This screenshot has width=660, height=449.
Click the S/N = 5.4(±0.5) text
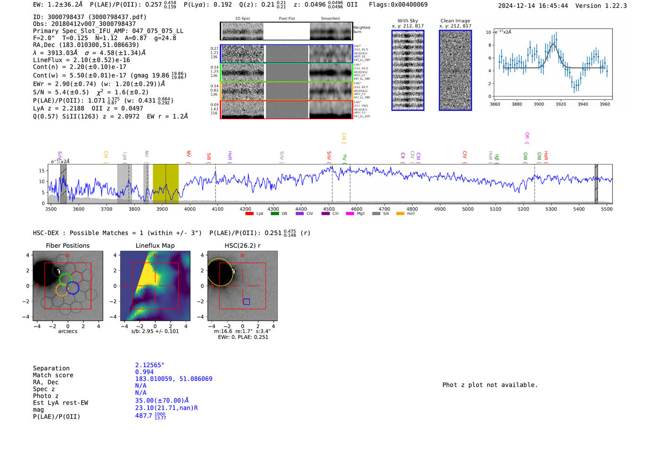tap(61, 92)
